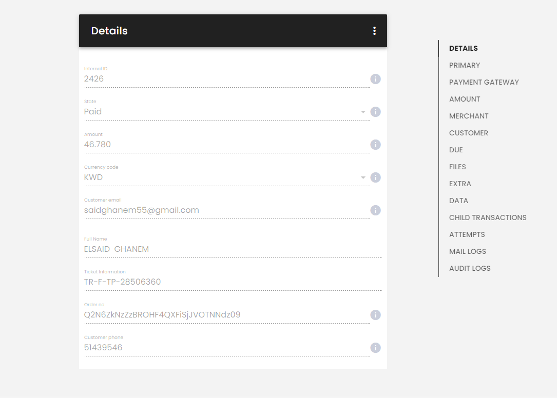This screenshot has width=557, height=398.
Task: Click the Order no field value
Action: (226, 315)
